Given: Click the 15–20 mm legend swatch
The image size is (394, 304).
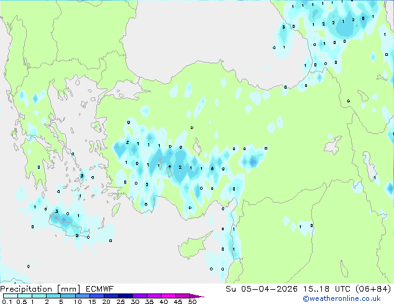Looking at the screenshot, I should 96,296.
